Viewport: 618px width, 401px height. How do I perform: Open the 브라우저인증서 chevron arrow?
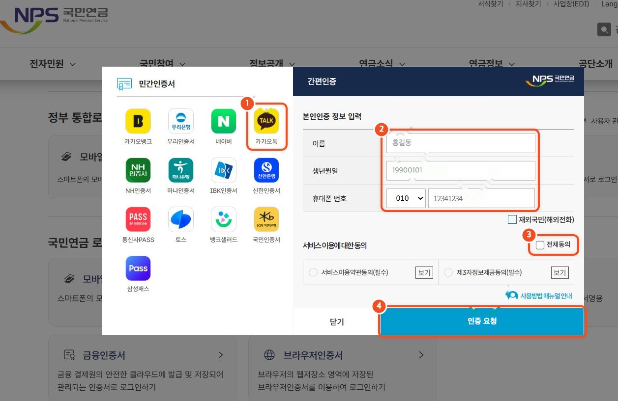421,354
